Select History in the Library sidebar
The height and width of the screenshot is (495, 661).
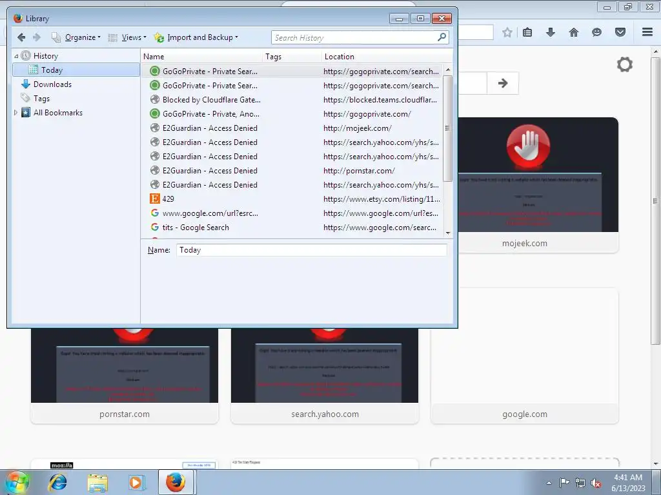(x=46, y=56)
